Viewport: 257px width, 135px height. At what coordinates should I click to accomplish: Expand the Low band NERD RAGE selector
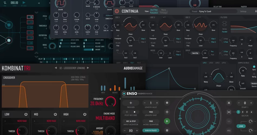click(16, 121)
